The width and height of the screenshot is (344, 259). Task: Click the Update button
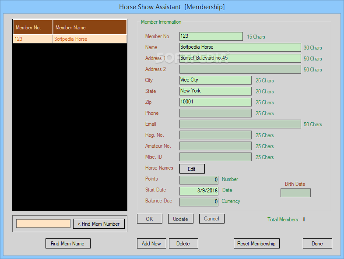(x=181, y=219)
